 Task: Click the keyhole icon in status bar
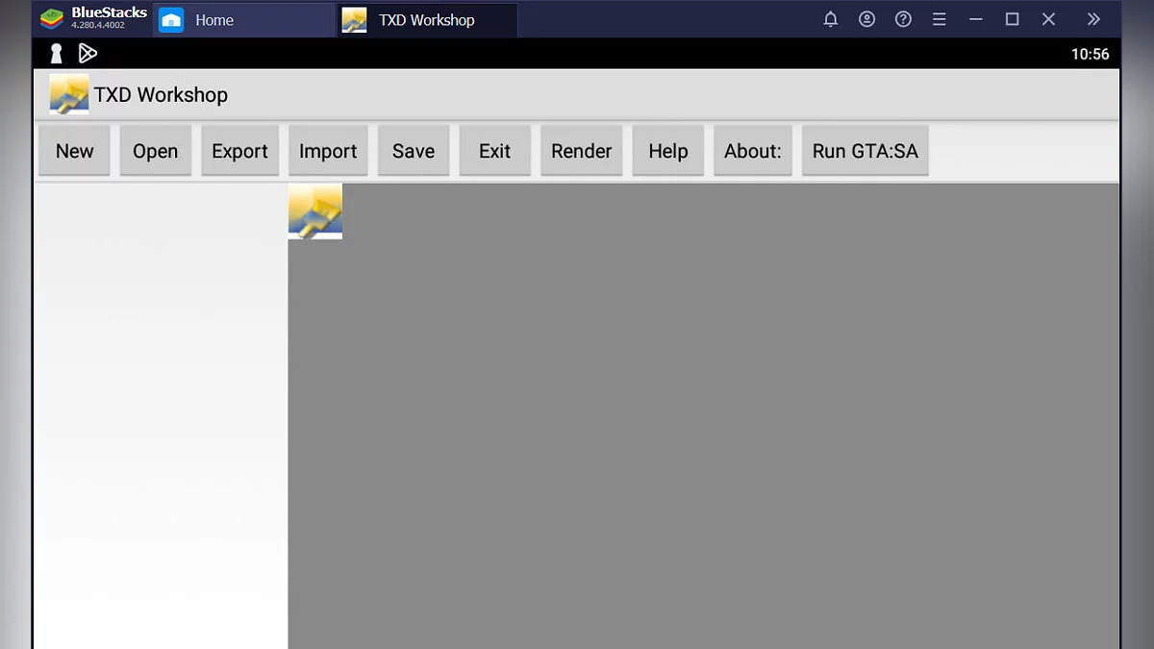point(57,54)
